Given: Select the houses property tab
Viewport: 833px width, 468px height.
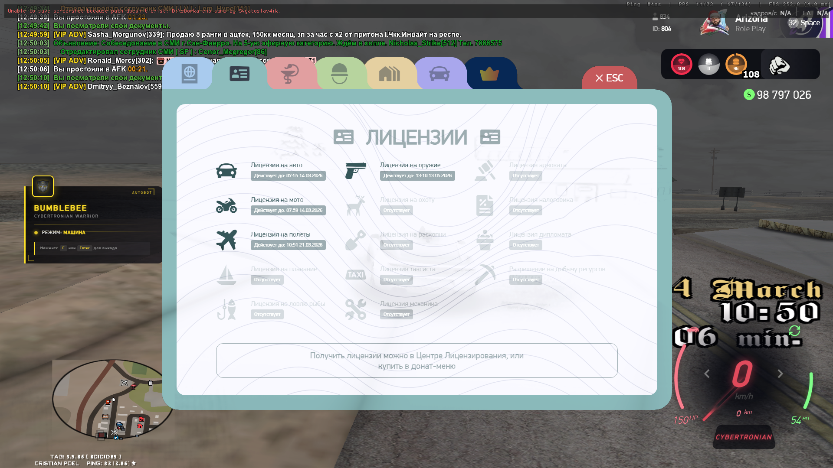Looking at the screenshot, I should pyautogui.click(x=389, y=74).
